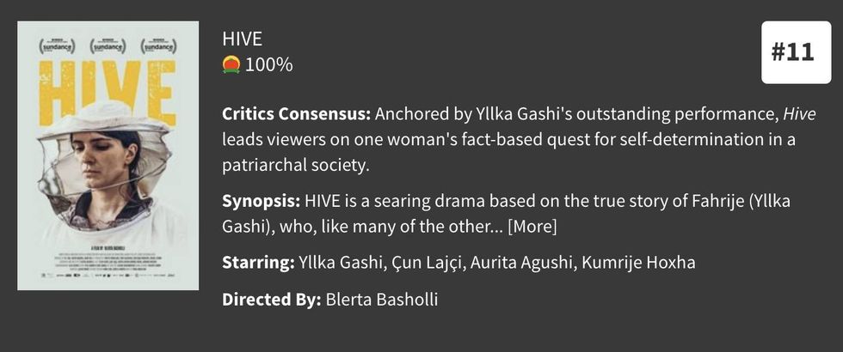Click the HIVE movie title heading
This screenshot has width=843, height=352.
[242, 39]
